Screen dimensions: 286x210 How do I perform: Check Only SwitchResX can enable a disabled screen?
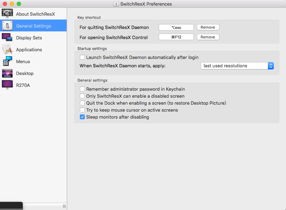[82, 96]
